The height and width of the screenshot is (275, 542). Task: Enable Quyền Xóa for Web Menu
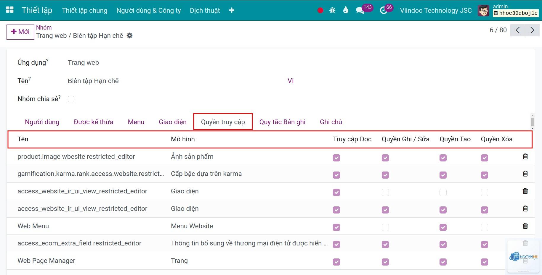(485, 227)
